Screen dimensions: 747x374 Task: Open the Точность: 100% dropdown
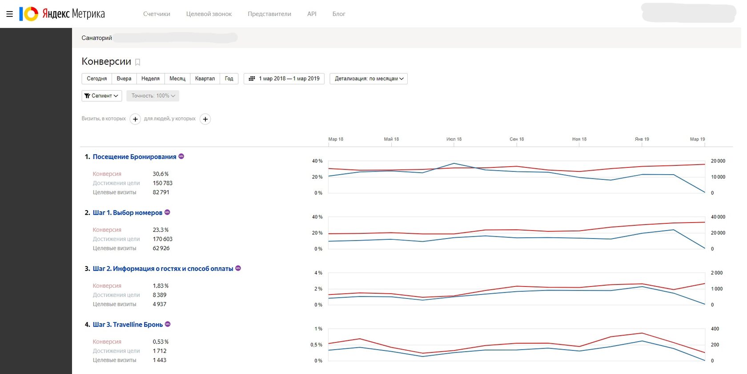[x=153, y=96]
